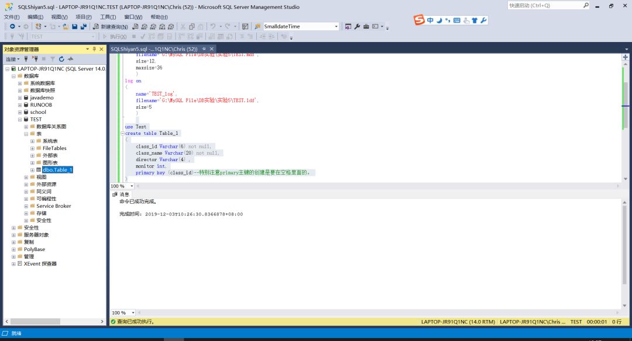Click the Connect Object Explorer plug icon
Image resolution: width=632 pixels, height=341 pixels.
pyautogui.click(x=26, y=59)
